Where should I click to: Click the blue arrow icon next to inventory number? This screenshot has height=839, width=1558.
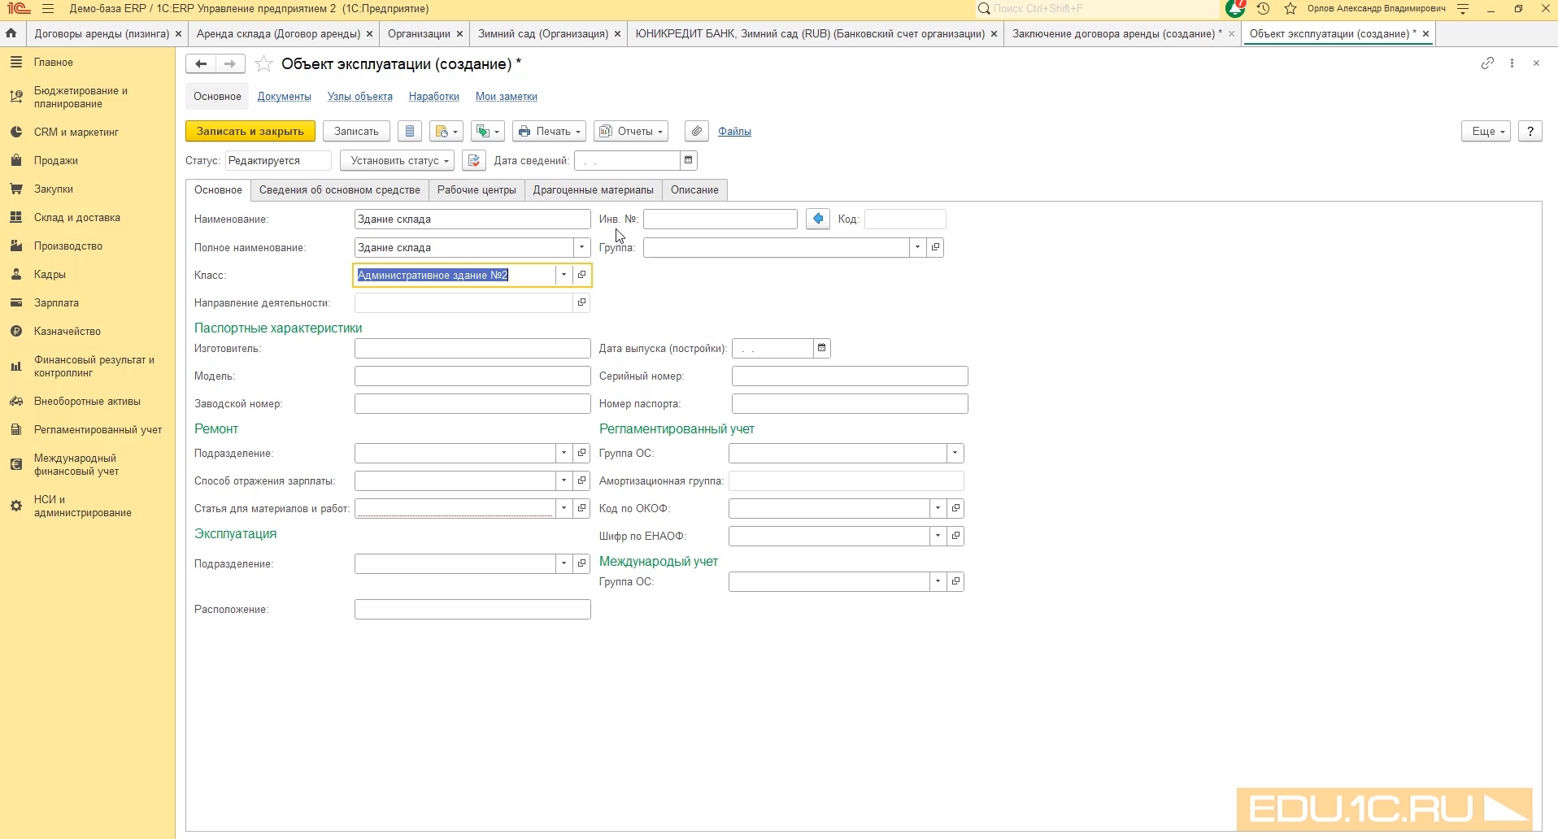point(818,220)
